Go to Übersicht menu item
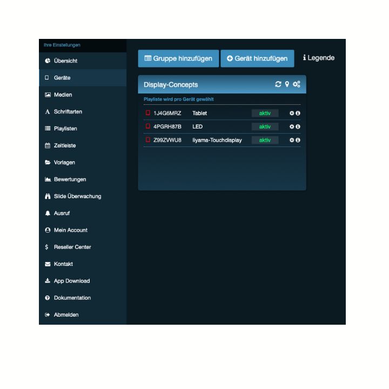Image resolution: width=389 pixels, height=389 pixels. pos(83,61)
